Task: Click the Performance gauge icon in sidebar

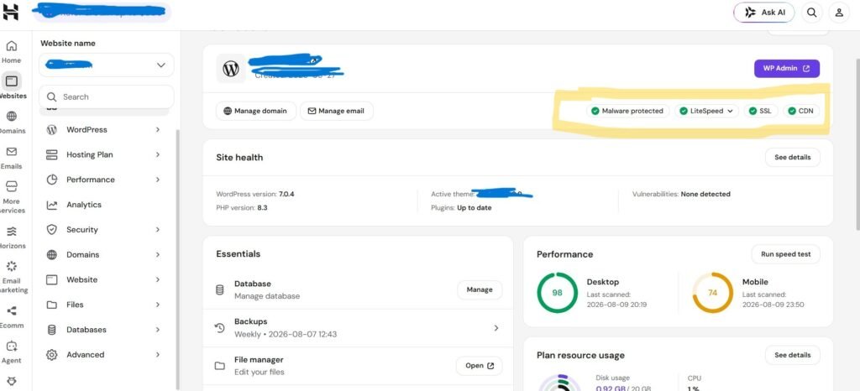Action: (x=51, y=180)
